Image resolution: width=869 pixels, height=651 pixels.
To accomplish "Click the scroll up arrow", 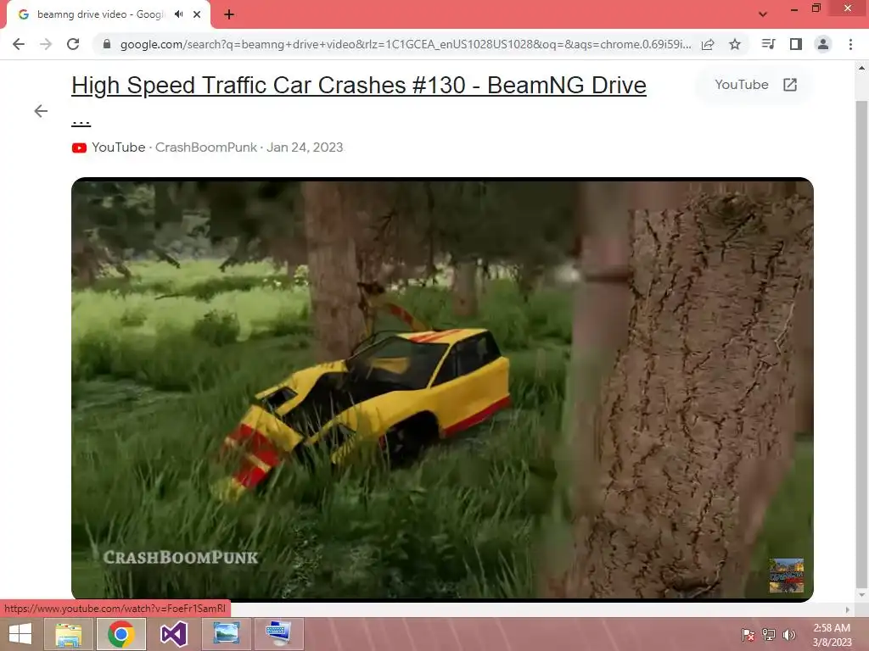I will pyautogui.click(x=861, y=68).
